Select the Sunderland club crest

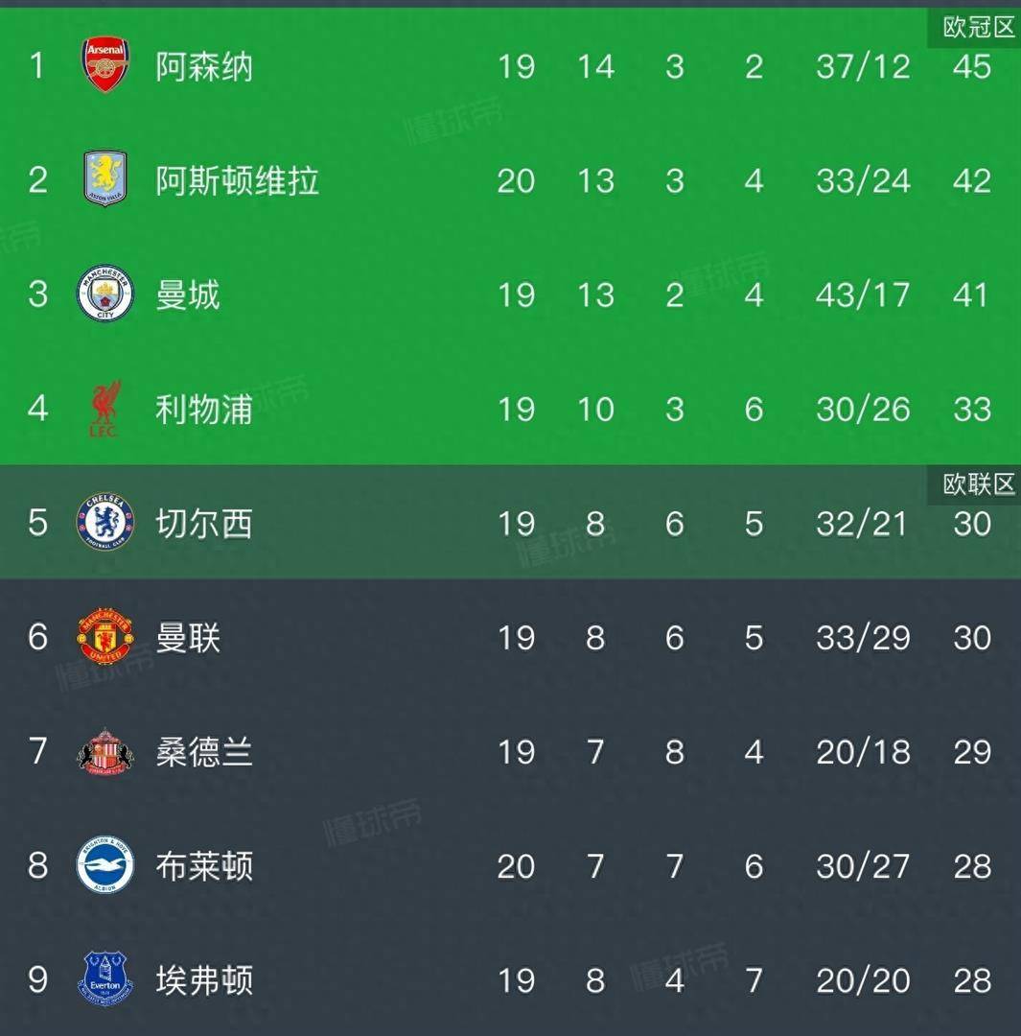(x=104, y=753)
